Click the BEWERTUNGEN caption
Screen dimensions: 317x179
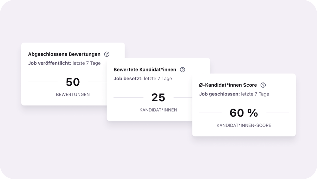73,95
